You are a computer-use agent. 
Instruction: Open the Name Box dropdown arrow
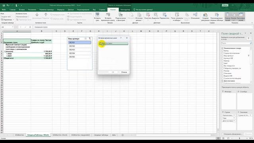pos(13,27)
